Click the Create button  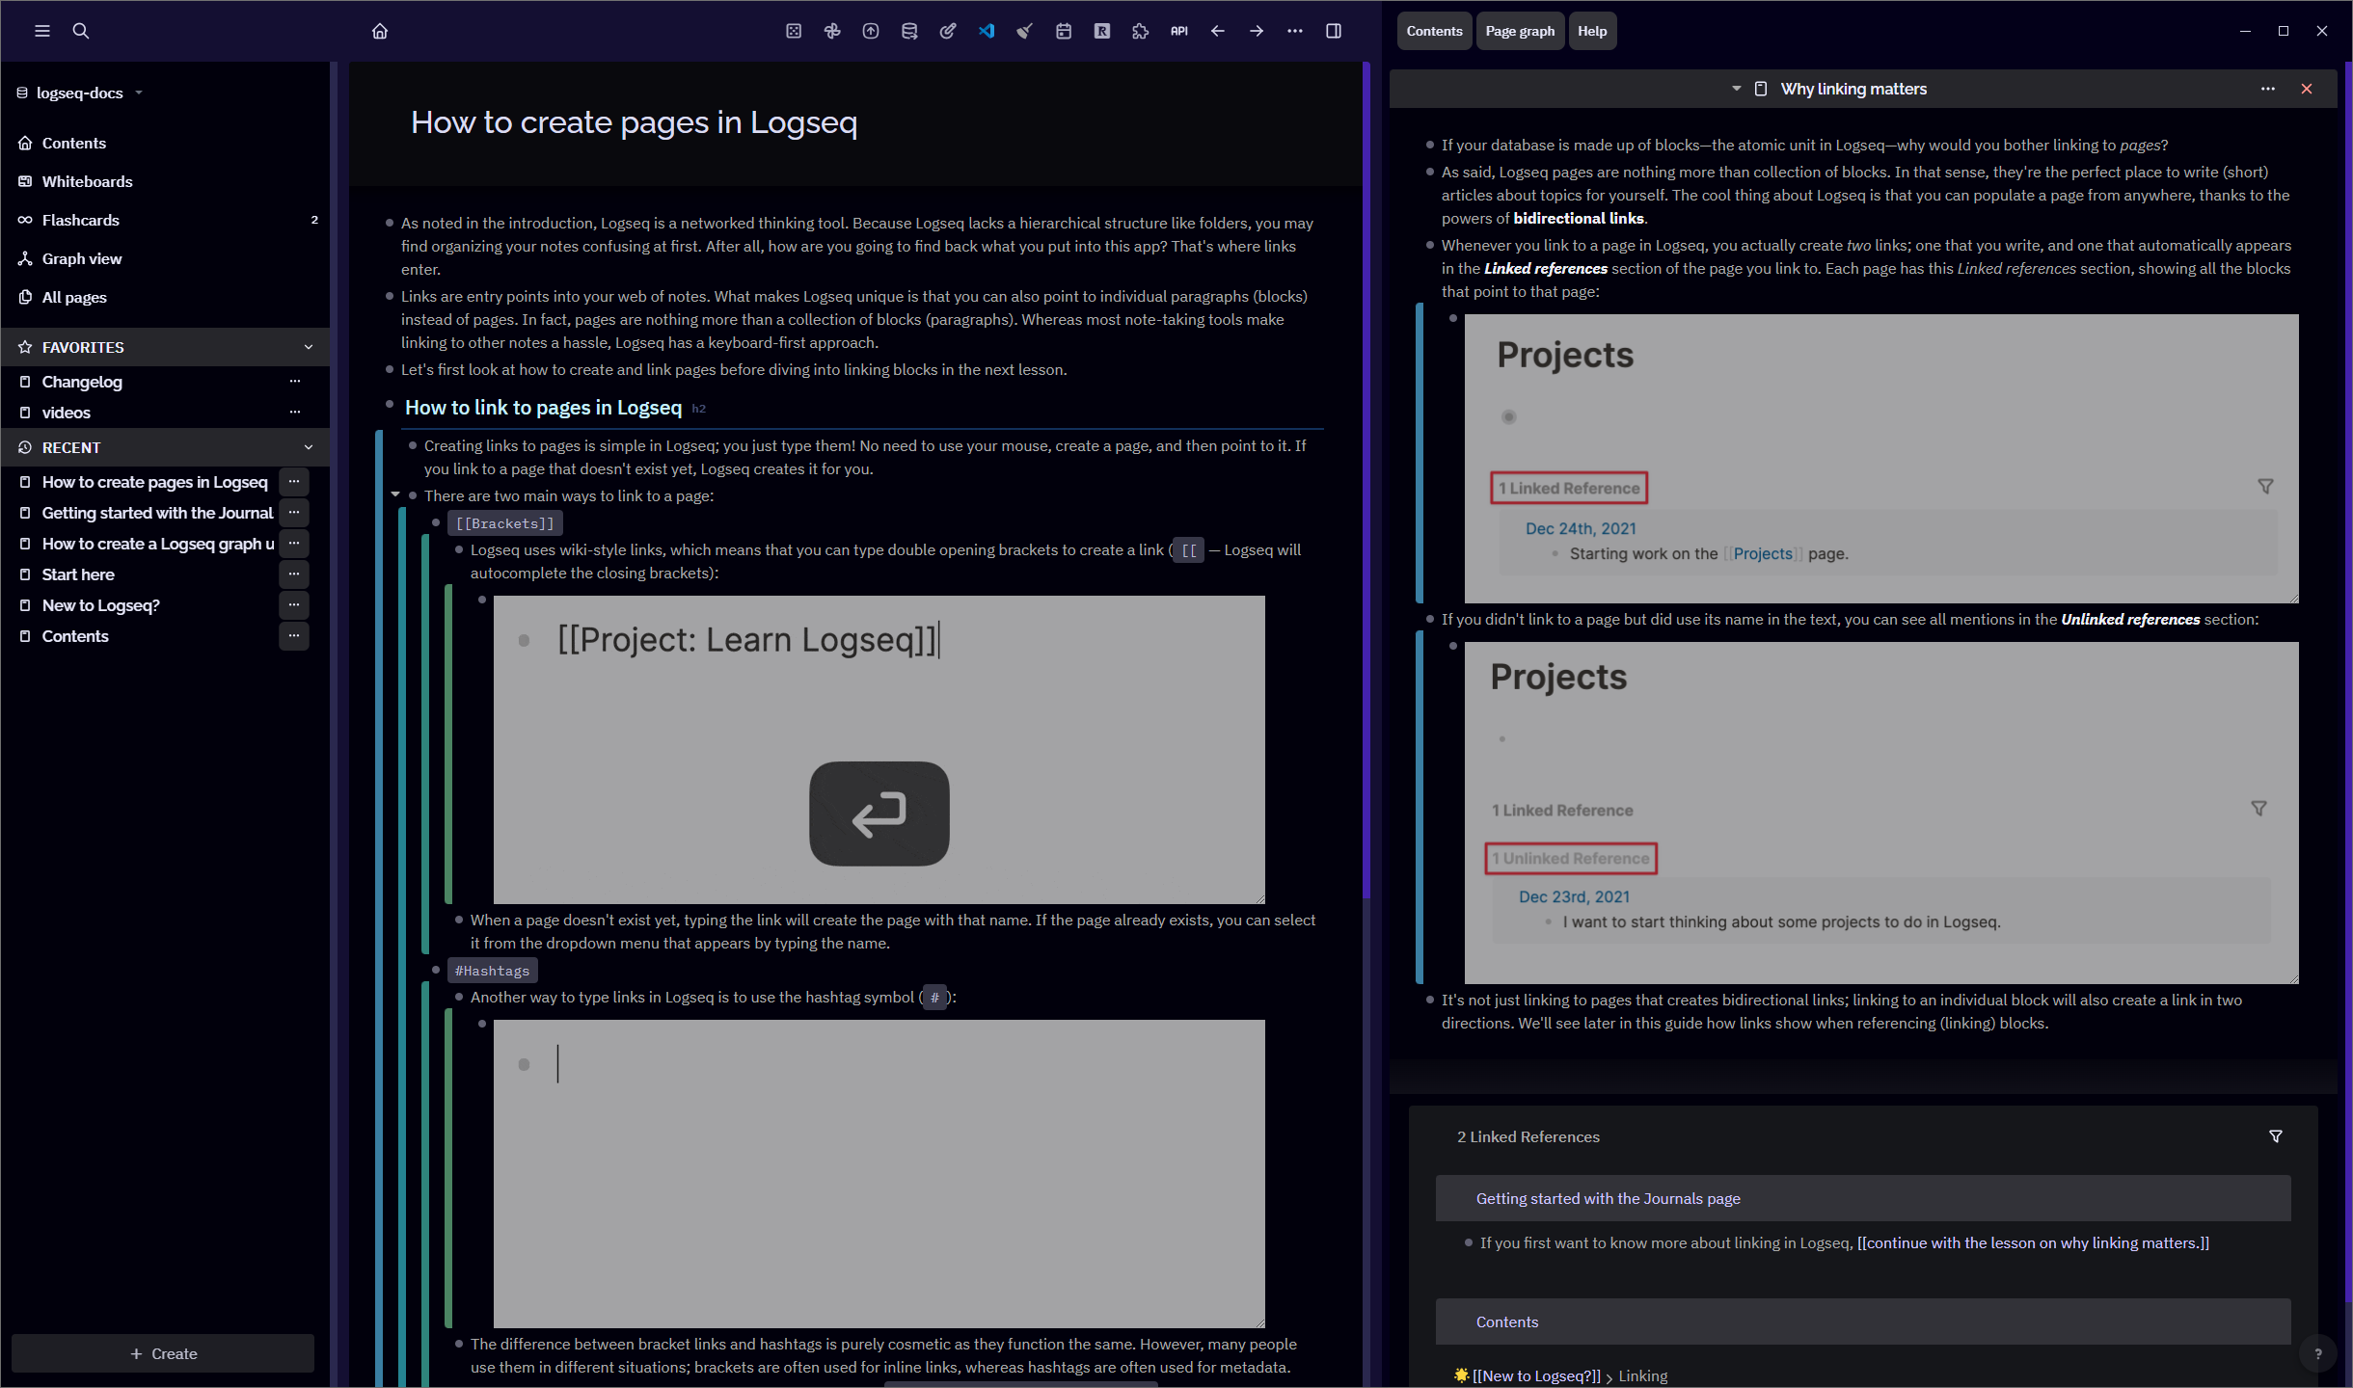click(163, 1353)
